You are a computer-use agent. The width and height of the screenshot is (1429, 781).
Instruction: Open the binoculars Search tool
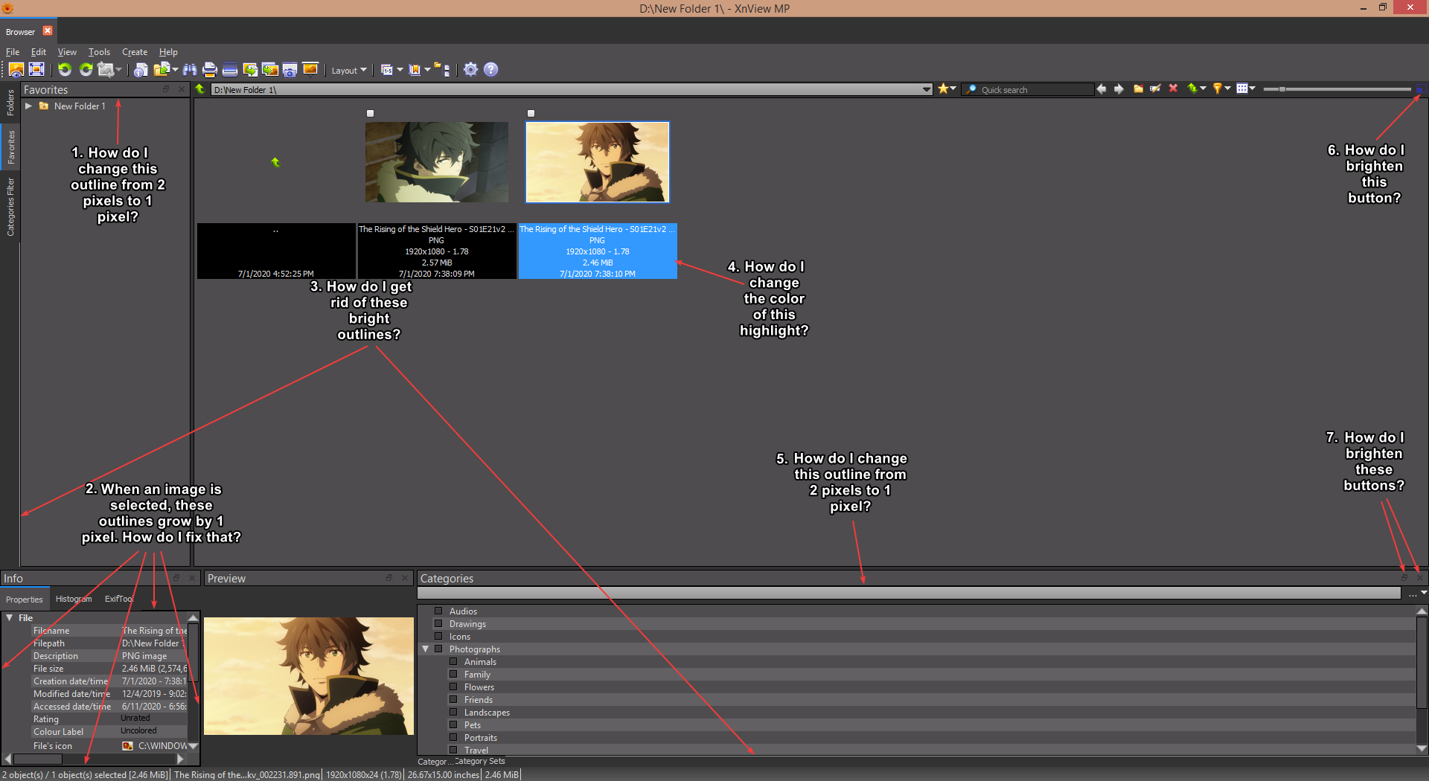coord(190,70)
